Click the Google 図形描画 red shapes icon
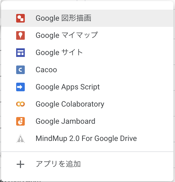The height and width of the screenshot is (182, 175). 20,18
